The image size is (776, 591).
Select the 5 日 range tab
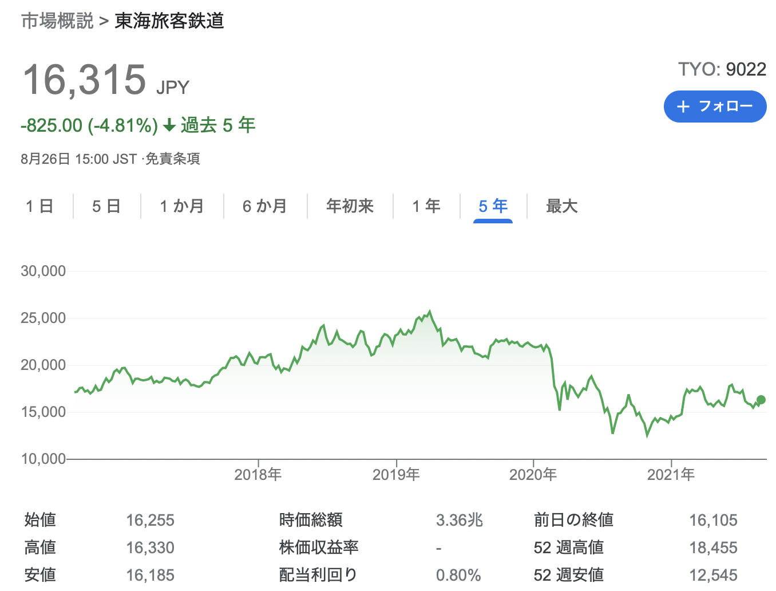[106, 206]
